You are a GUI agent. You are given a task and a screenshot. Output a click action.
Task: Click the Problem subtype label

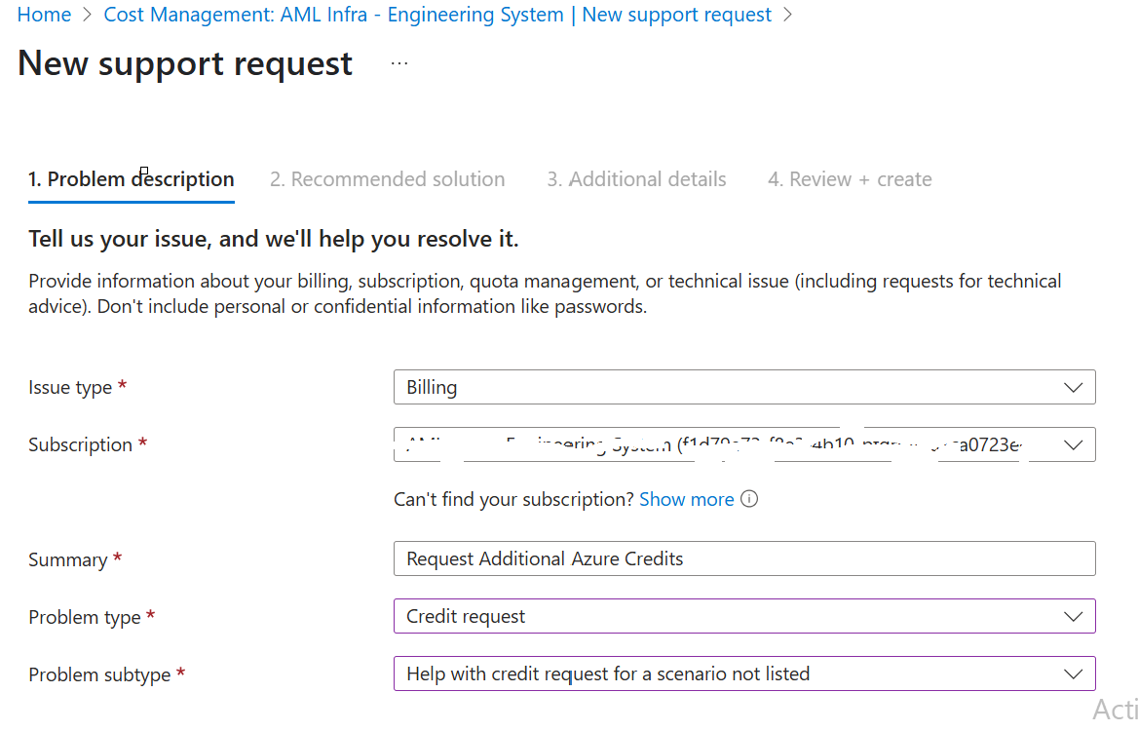(x=99, y=674)
